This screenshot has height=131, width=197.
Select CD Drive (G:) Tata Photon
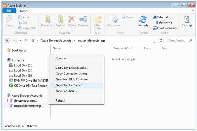tap(29, 86)
